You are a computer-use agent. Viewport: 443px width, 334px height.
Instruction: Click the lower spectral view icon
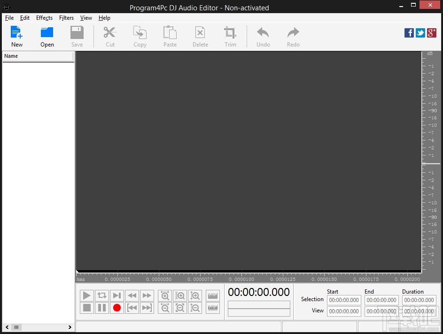pos(213,308)
